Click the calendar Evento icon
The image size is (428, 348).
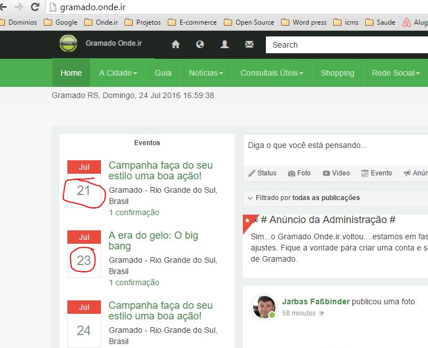[365, 173]
